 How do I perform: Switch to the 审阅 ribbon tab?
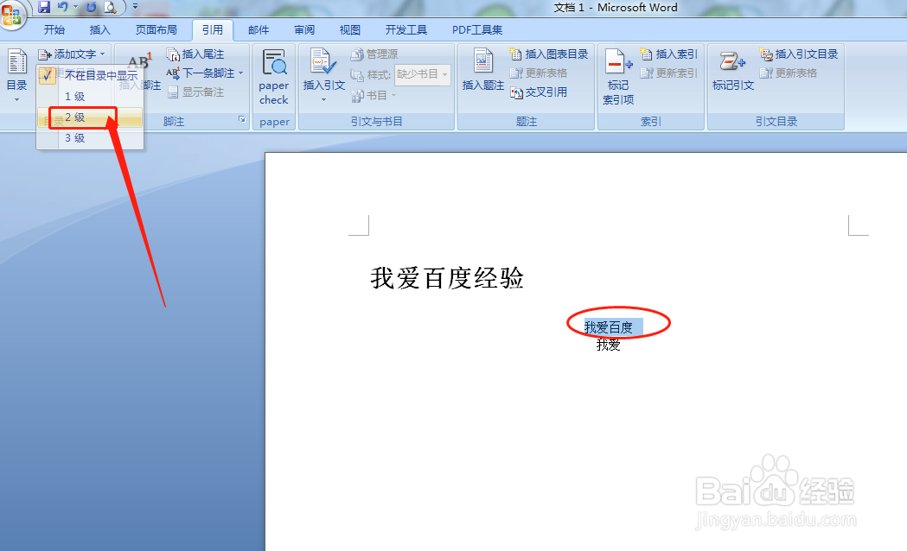(x=304, y=30)
